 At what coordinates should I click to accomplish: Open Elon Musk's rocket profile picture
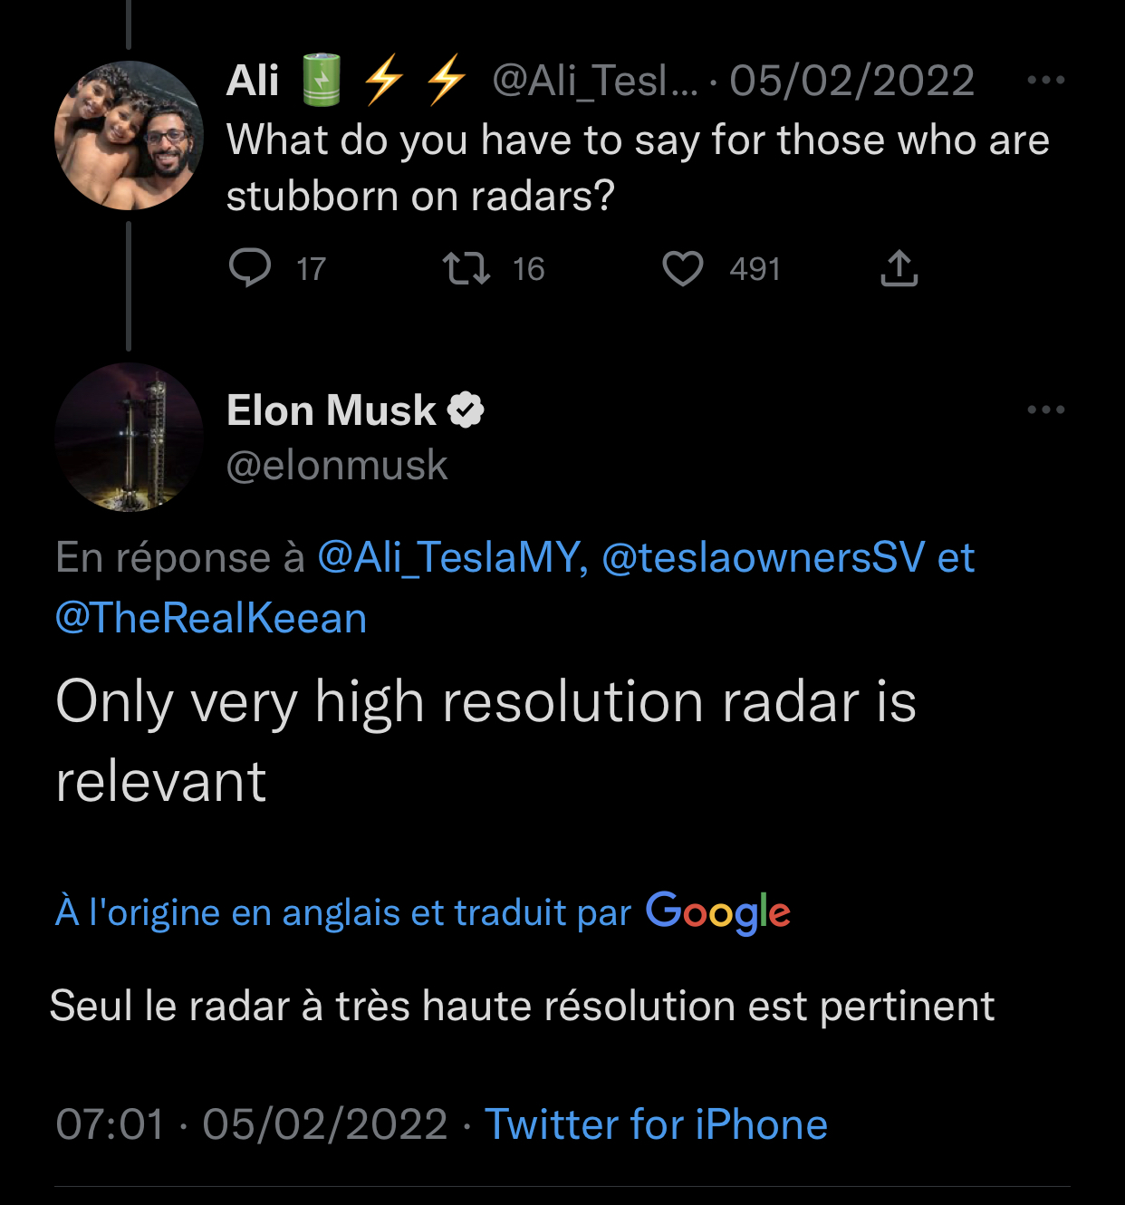pyautogui.click(x=129, y=437)
